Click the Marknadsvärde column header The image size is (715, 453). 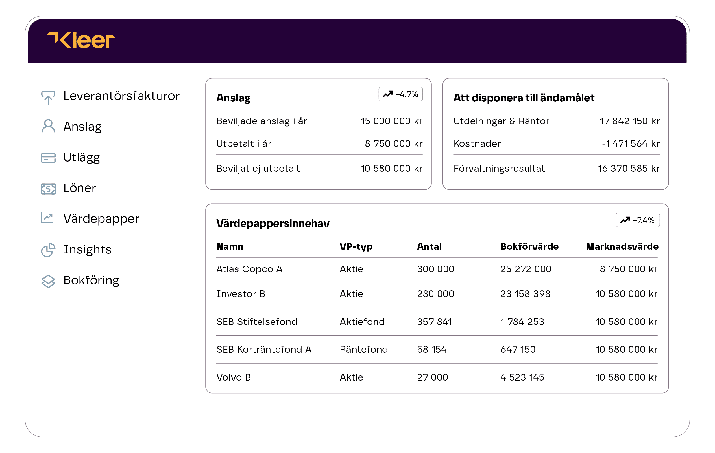tap(622, 247)
